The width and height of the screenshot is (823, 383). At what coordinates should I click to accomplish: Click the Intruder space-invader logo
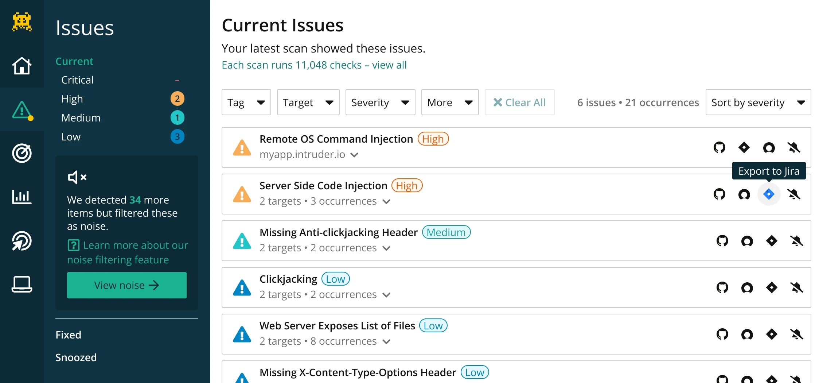click(22, 22)
